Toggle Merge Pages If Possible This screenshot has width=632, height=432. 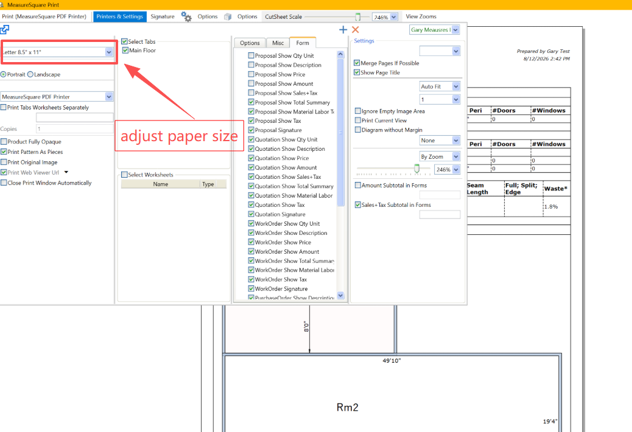coord(357,63)
